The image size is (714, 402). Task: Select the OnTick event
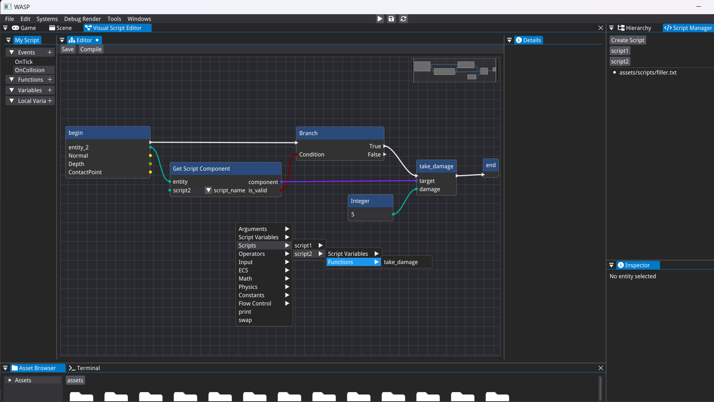(x=24, y=62)
